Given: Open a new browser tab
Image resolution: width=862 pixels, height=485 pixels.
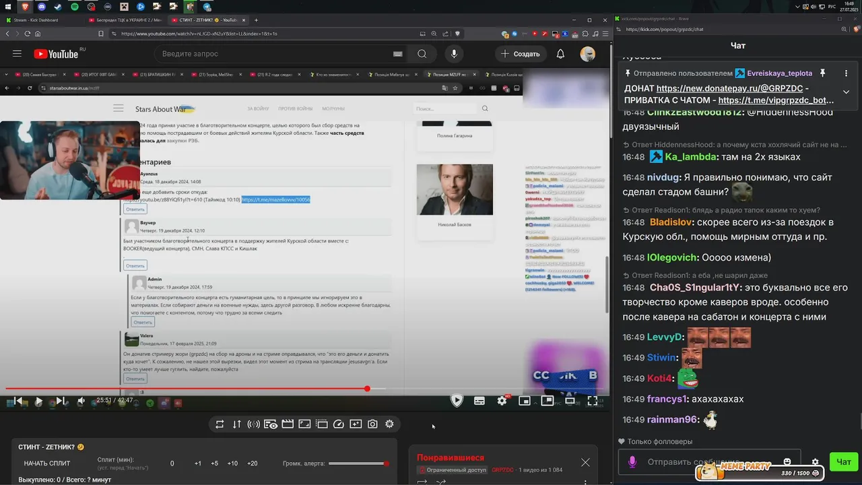Looking at the screenshot, I should (257, 20).
